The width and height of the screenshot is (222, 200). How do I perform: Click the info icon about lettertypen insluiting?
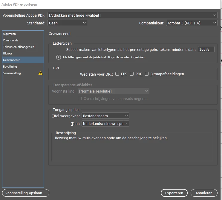59,57
